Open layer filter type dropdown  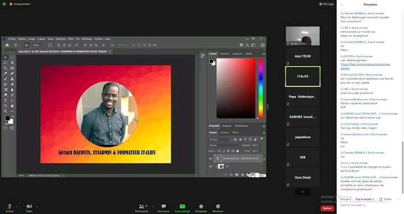219,139
